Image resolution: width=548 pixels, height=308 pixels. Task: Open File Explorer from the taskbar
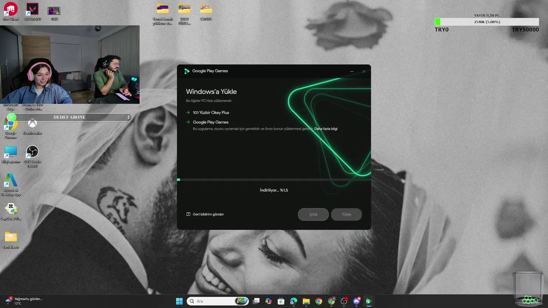click(306, 301)
